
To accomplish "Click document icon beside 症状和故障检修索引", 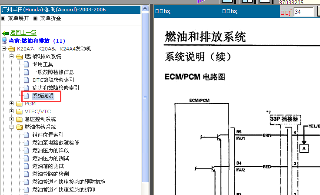I will [x=27, y=87].
